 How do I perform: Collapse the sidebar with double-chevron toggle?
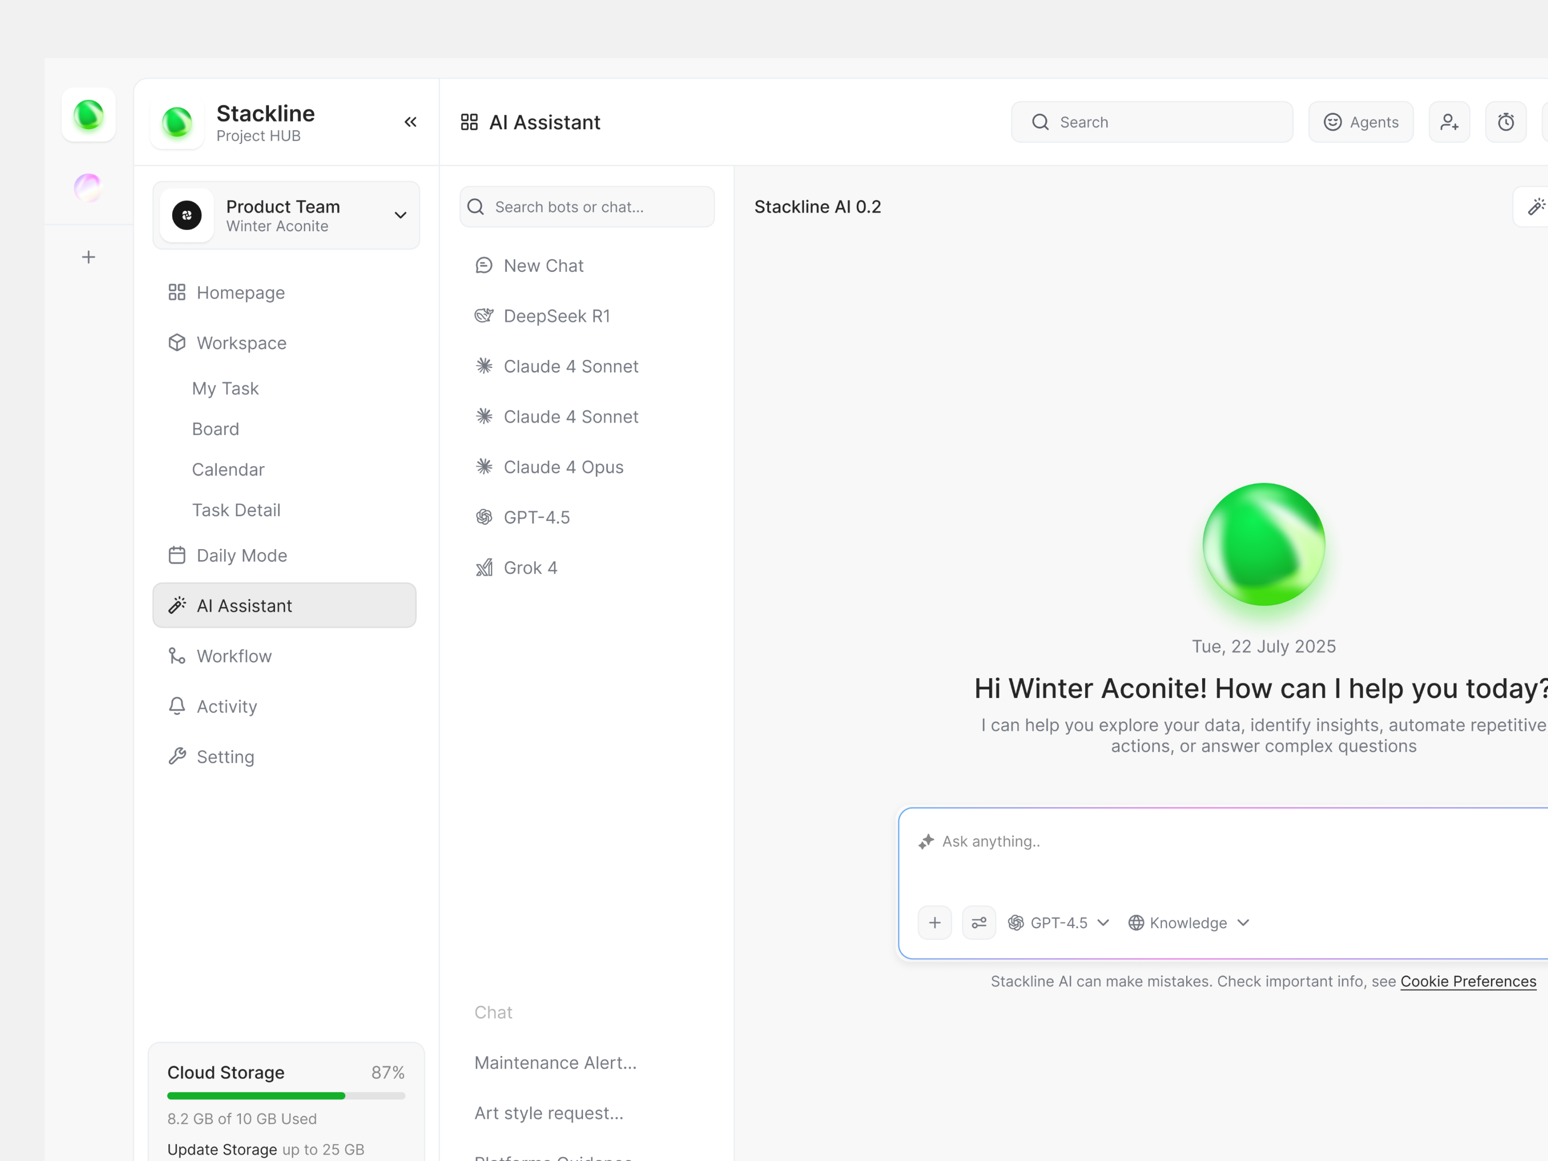coord(410,122)
